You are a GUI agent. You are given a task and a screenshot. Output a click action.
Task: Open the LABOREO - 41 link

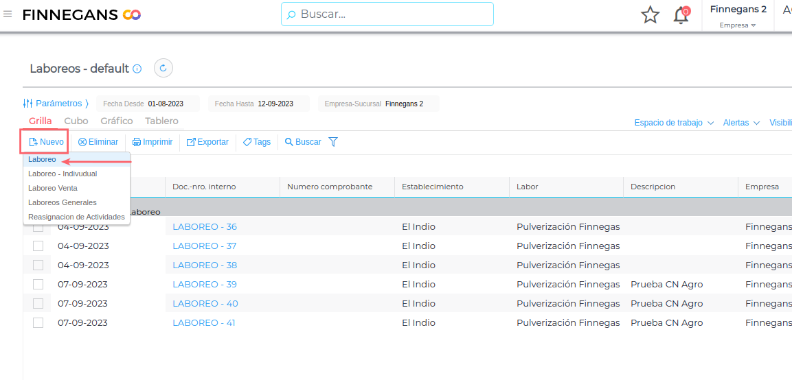click(x=204, y=322)
